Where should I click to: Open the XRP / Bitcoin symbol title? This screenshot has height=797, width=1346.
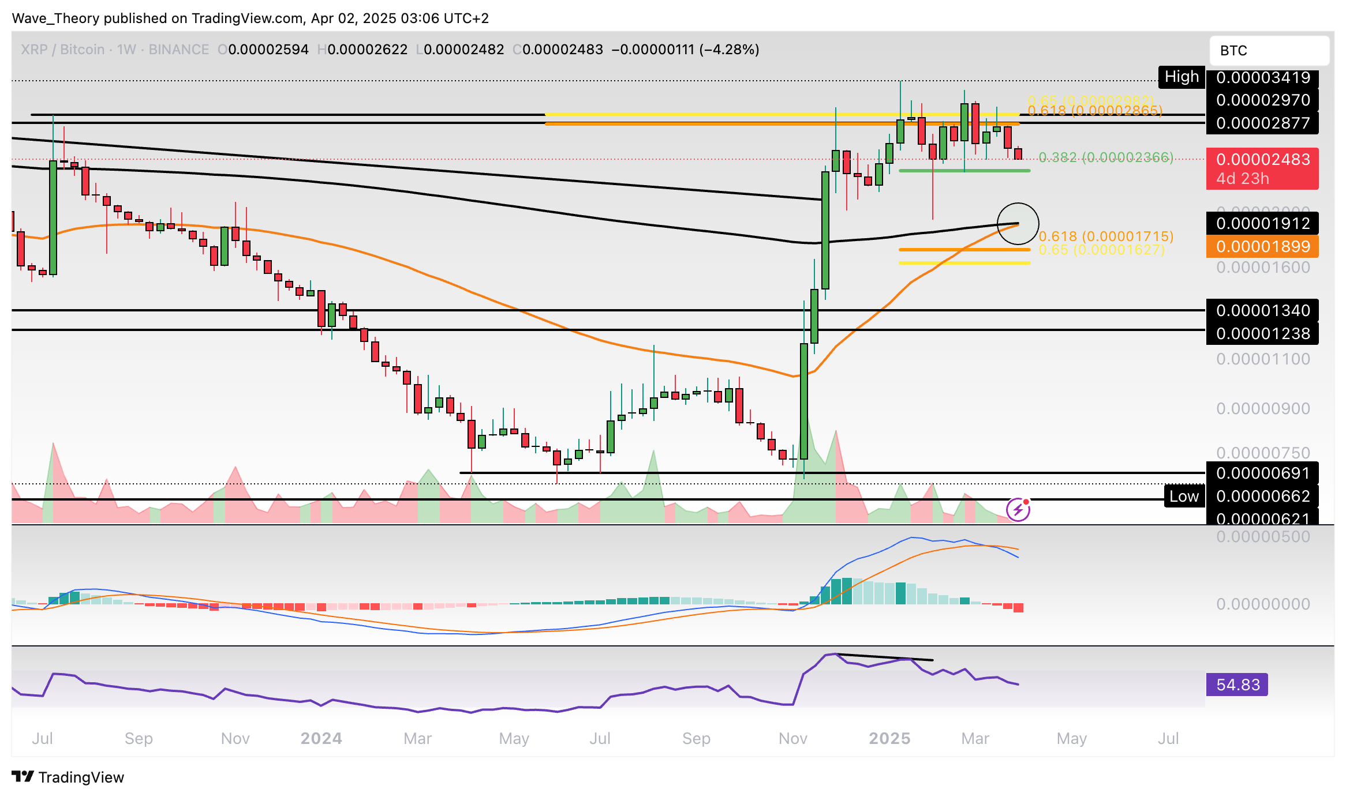coord(62,50)
